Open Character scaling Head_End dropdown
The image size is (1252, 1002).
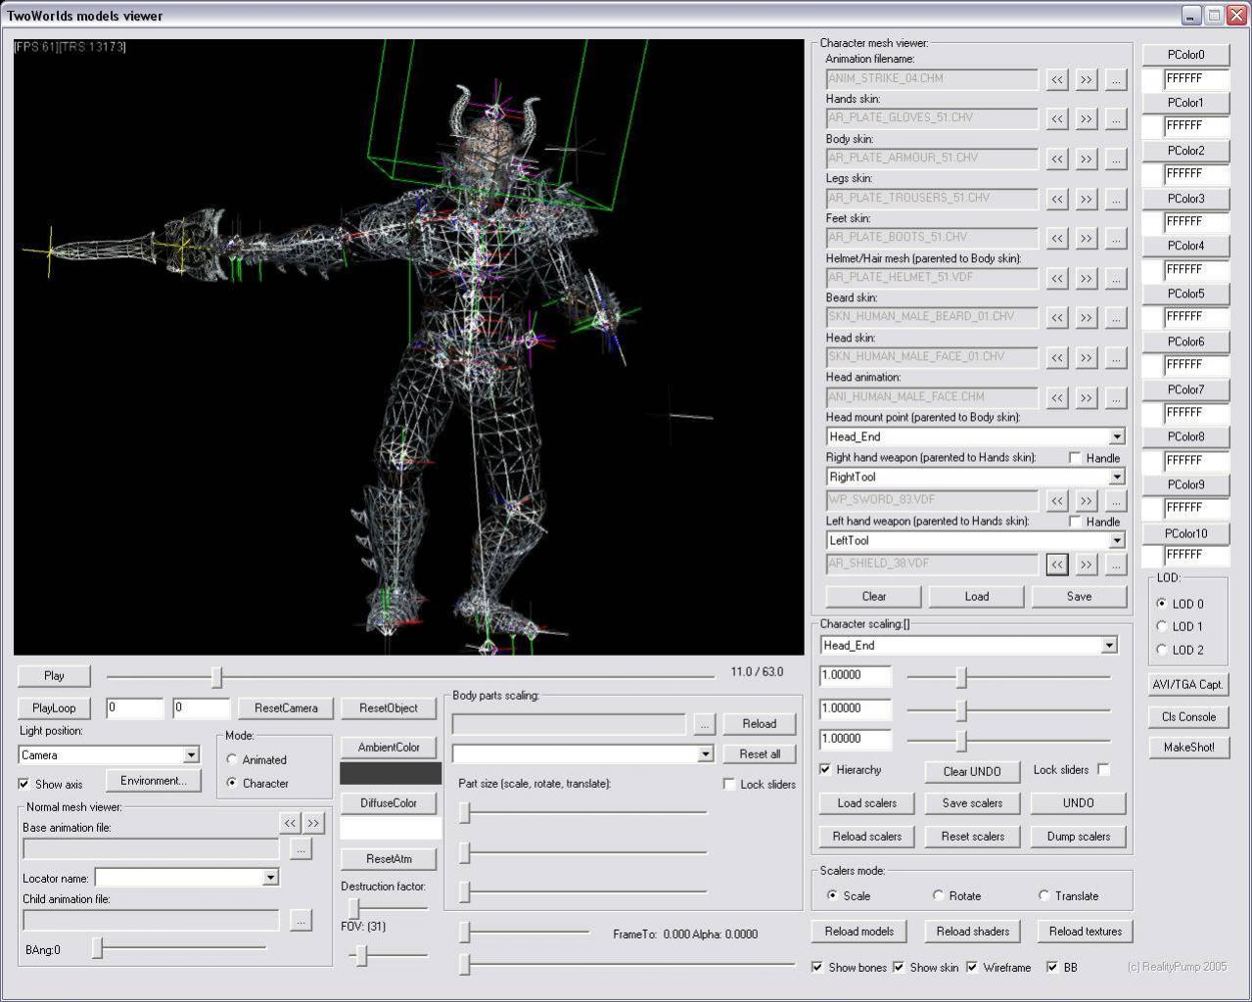[1109, 645]
